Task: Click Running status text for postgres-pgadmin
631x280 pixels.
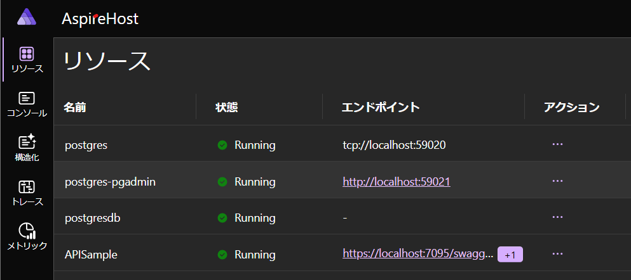Action: click(x=255, y=182)
